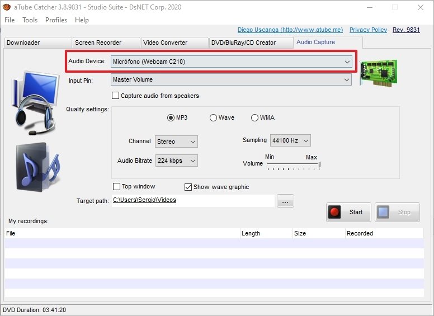The width and height of the screenshot is (434, 316).
Task: Click the File column header
Action: [x=122, y=233]
